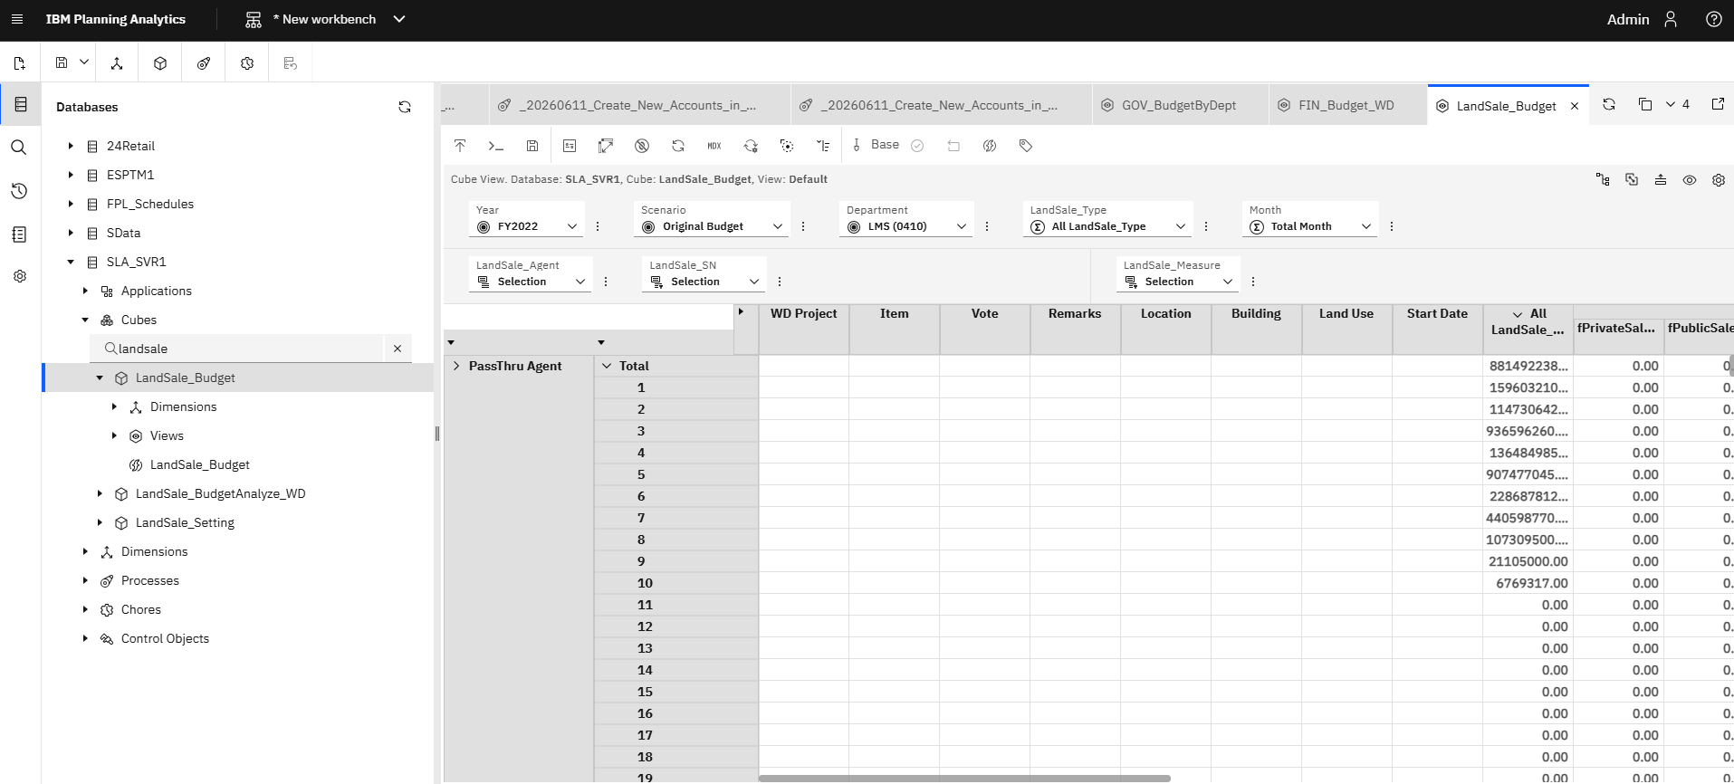
Task: Refresh the Databases tree
Action: pyautogui.click(x=405, y=107)
